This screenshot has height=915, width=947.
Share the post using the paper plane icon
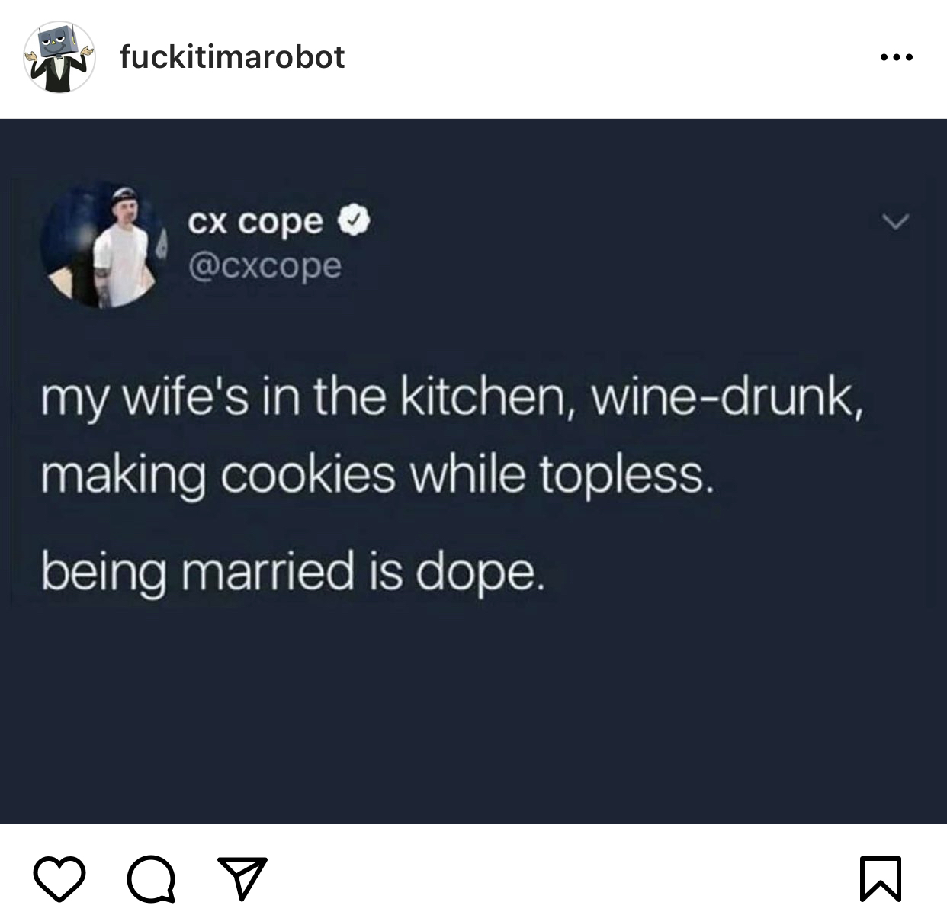tap(242, 878)
